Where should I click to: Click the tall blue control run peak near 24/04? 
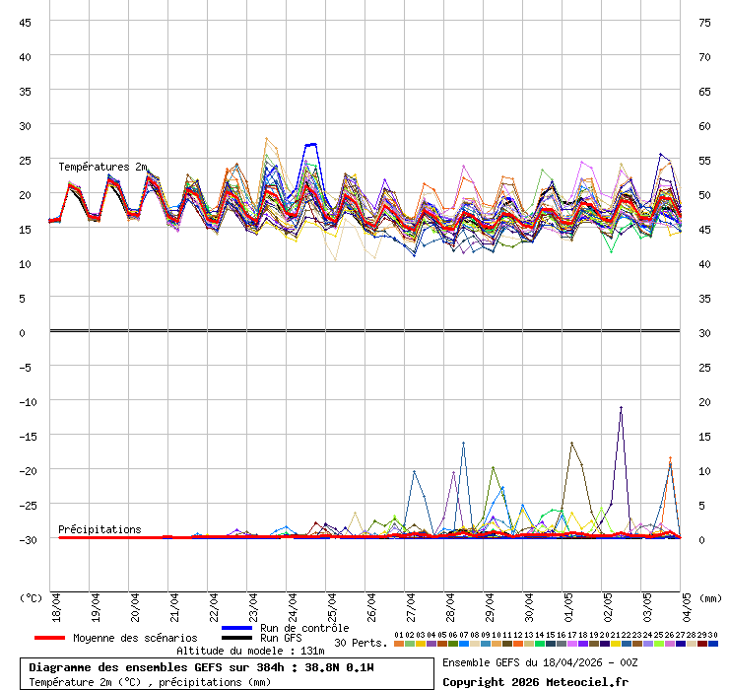pyautogui.click(x=310, y=145)
